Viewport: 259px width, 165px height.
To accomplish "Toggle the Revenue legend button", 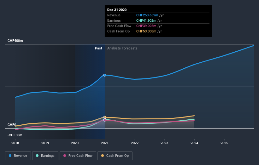I will click(x=18, y=156).
